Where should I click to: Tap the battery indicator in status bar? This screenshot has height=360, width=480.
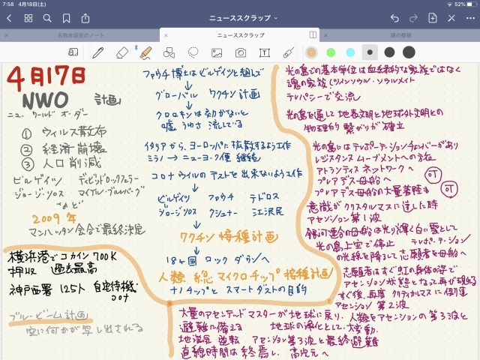pyautogui.click(x=472, y=4)
